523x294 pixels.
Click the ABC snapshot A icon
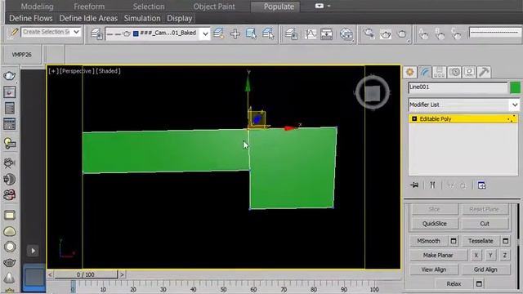tap(423, 34)
